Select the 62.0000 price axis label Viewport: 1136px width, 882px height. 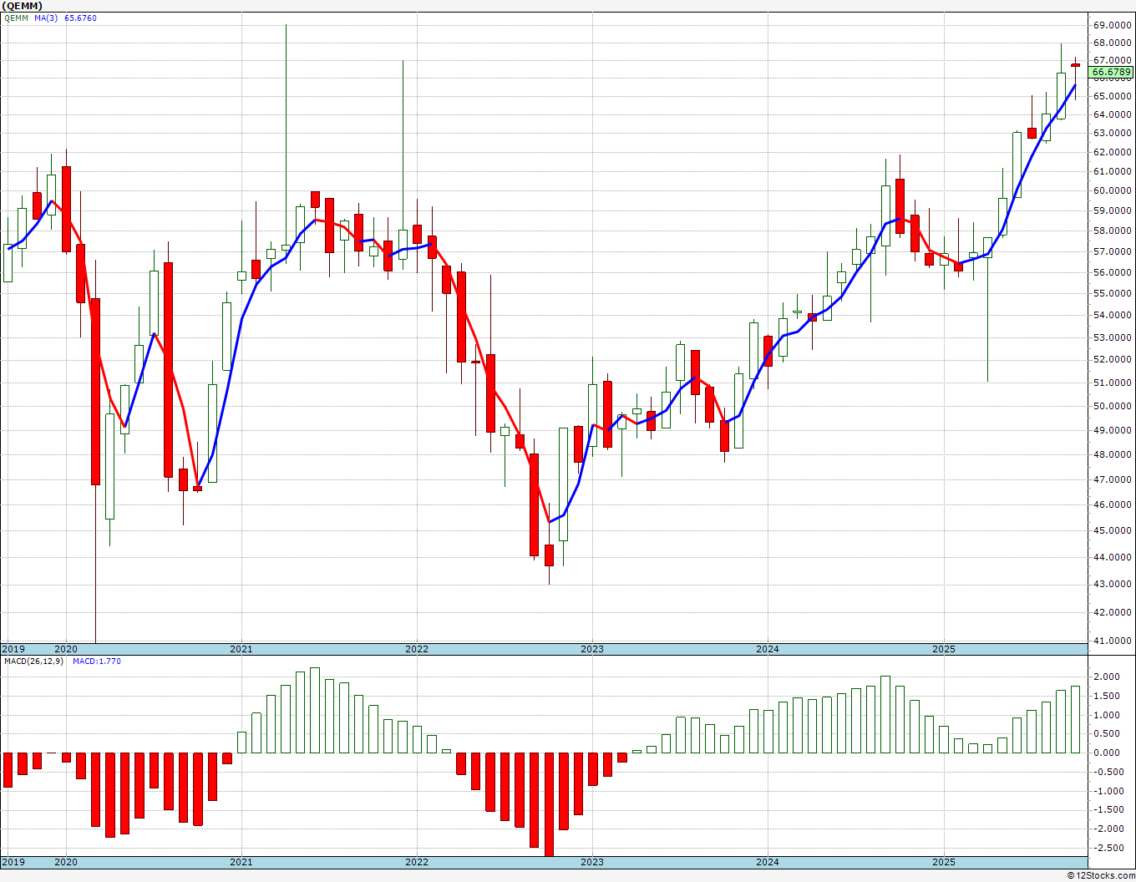coord(1112,152)
